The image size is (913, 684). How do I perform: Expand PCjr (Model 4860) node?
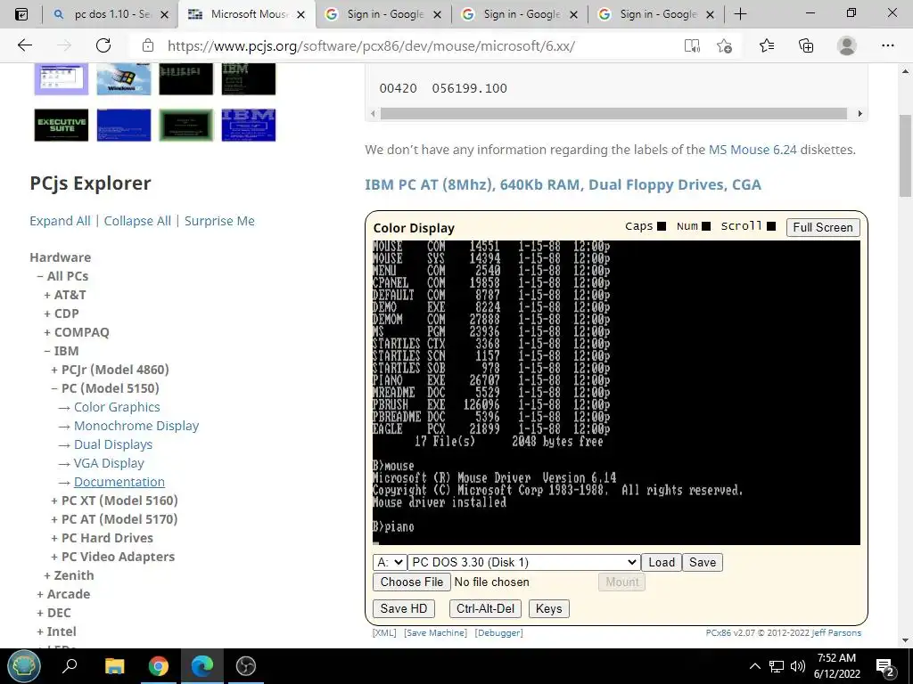coord(110,370)
